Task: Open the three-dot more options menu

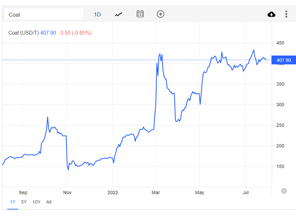Action: point(286,14)
